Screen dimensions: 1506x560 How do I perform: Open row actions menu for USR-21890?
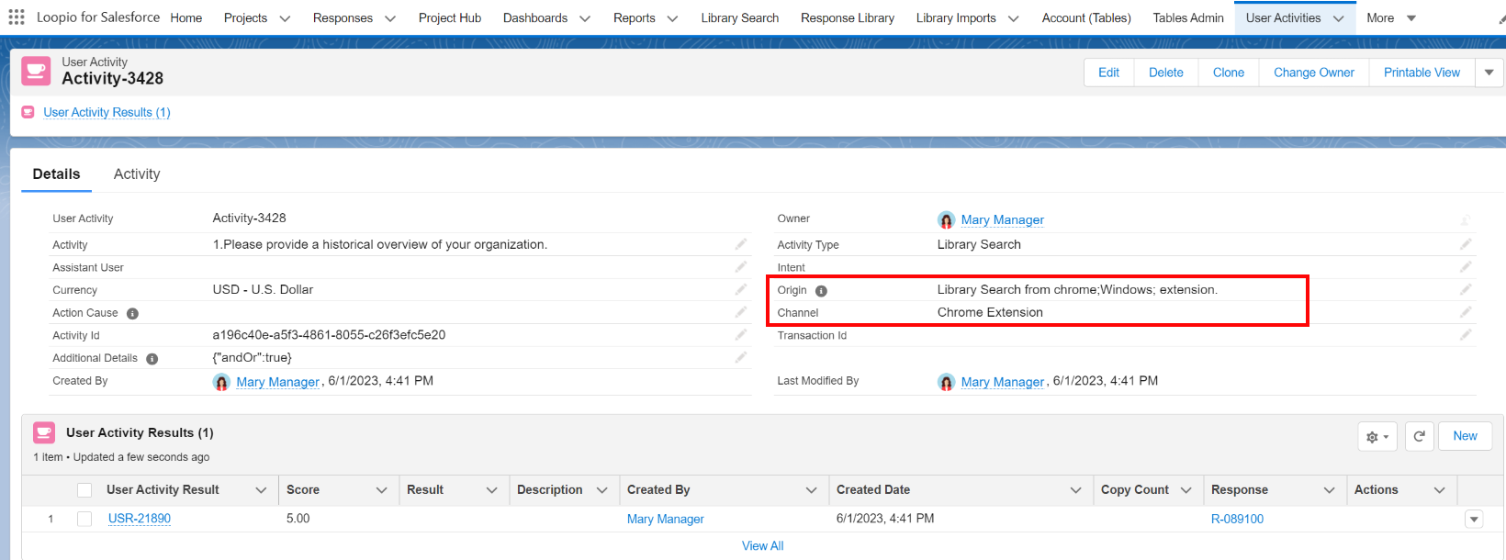pyautogui.click(x=1474, y=520)
